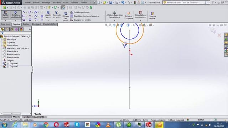Expand dropdown under Ajuster les entités

coord(48,21)
